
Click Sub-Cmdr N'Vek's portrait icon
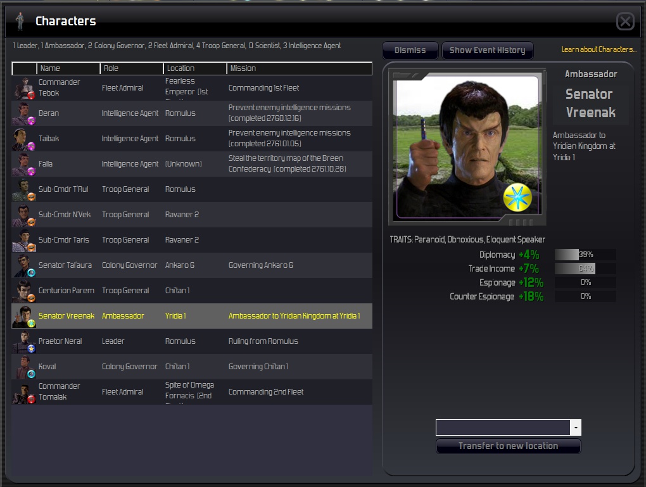tap(24, 215)
